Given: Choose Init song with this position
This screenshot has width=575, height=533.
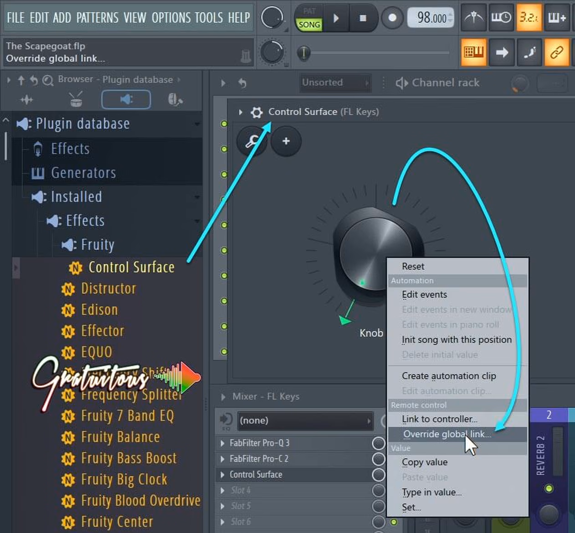Looking at the screenshot, I should (457, 340).
